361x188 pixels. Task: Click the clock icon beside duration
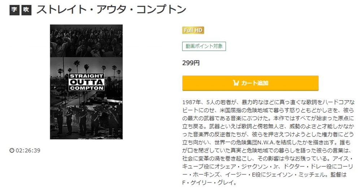[x=12, y=151]
